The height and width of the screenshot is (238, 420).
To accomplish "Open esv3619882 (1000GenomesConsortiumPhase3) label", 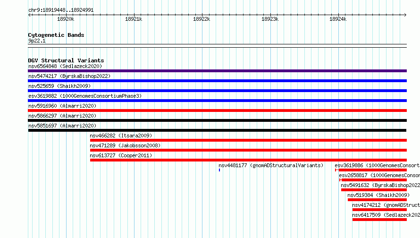I will point(85,96).
